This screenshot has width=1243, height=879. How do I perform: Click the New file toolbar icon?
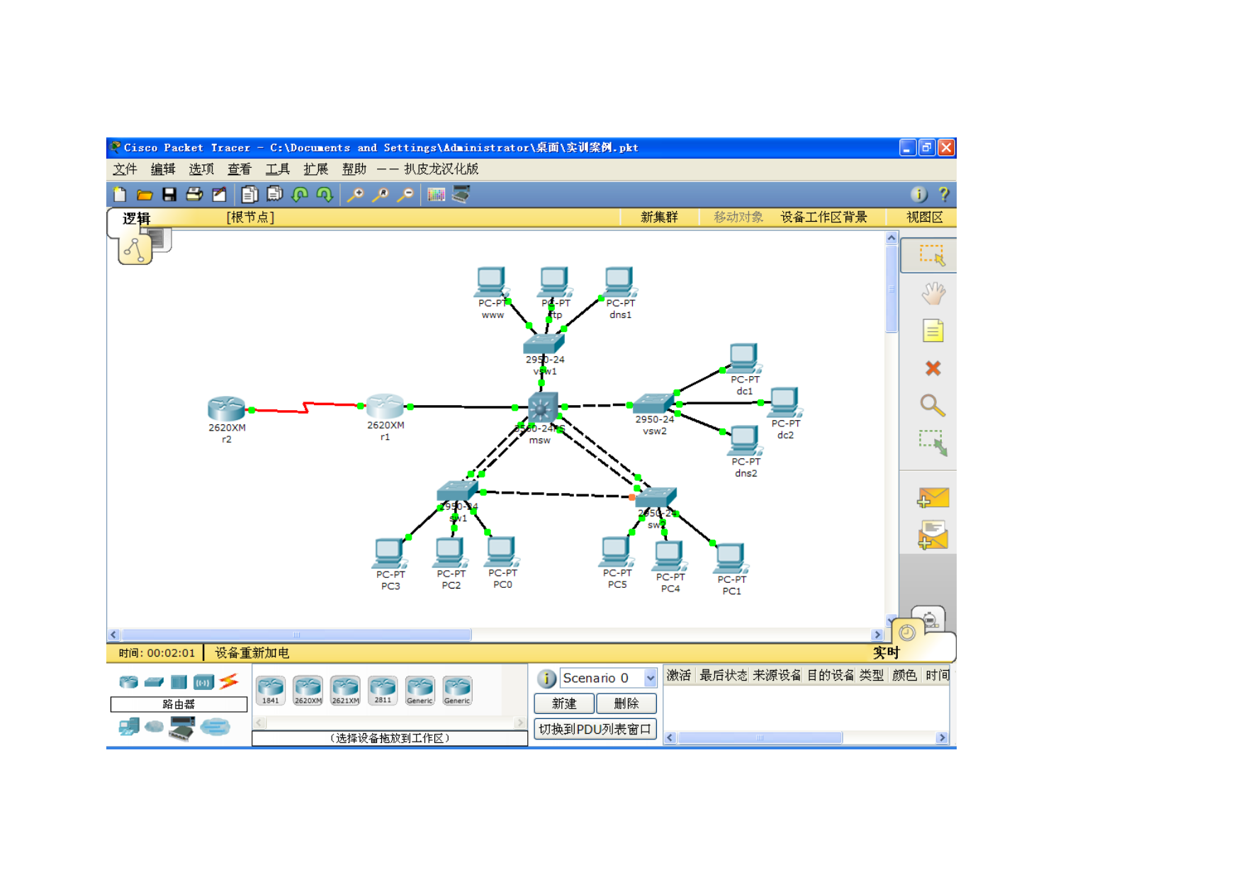point(120,195)
